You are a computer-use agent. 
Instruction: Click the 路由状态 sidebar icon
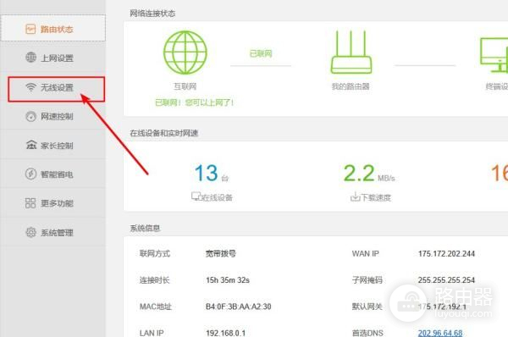pyautogui.click(x=30, y=29)
